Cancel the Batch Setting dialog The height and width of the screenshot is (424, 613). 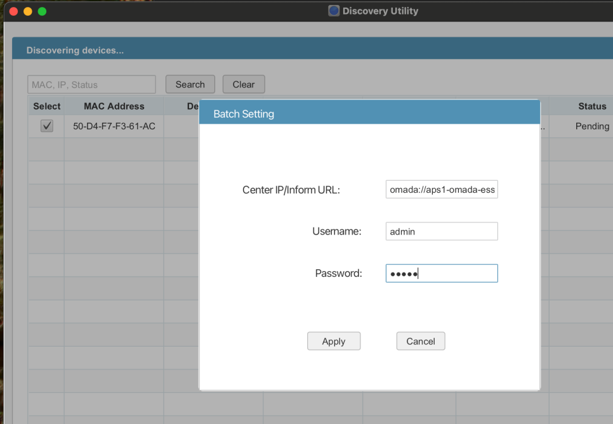tap(421, 341)
